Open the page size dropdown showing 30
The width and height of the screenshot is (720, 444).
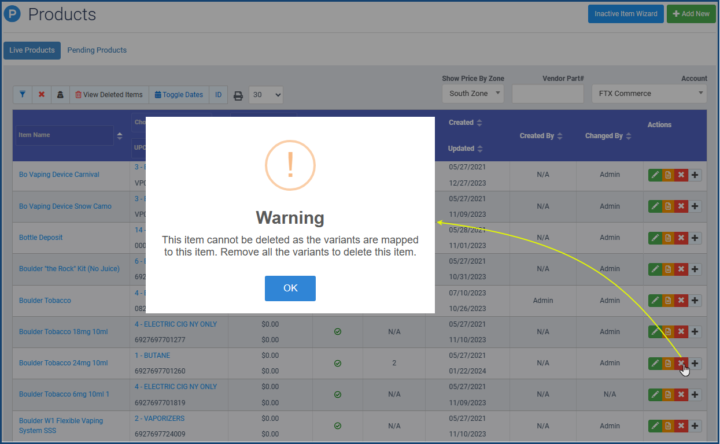click(x=266, y=95)
